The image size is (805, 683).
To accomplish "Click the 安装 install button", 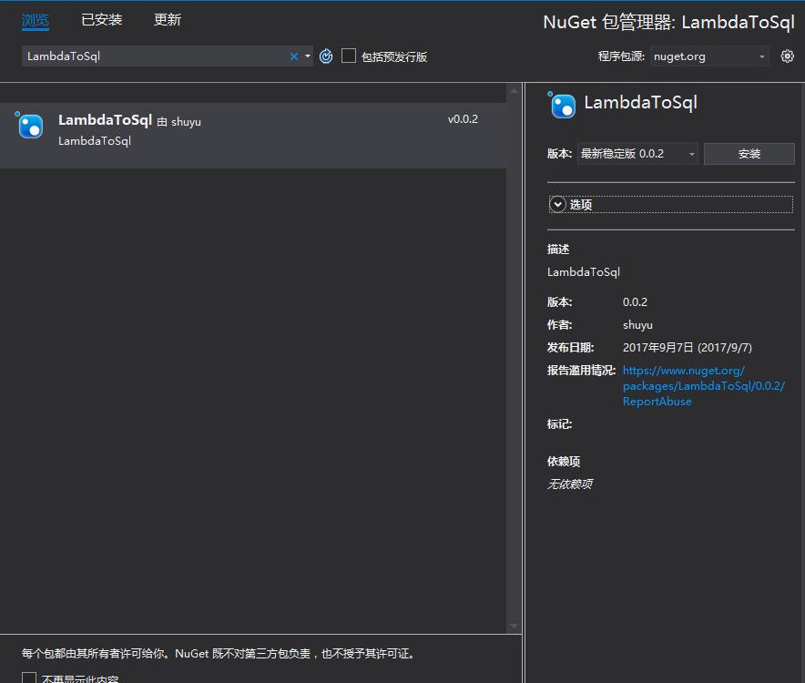I will [749, 154].
